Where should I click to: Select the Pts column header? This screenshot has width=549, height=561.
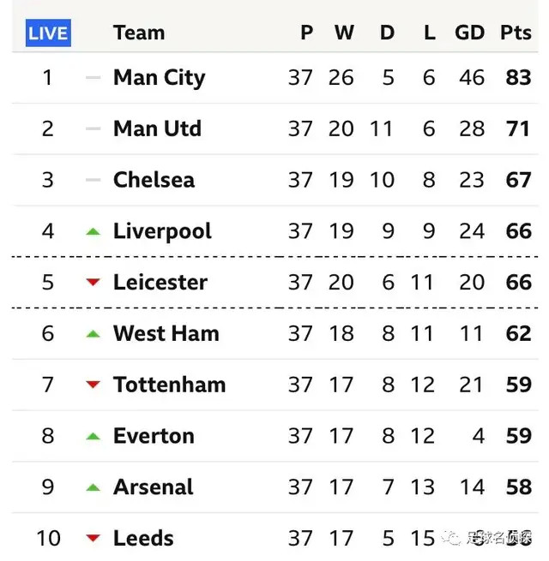(x=516, y=33)
